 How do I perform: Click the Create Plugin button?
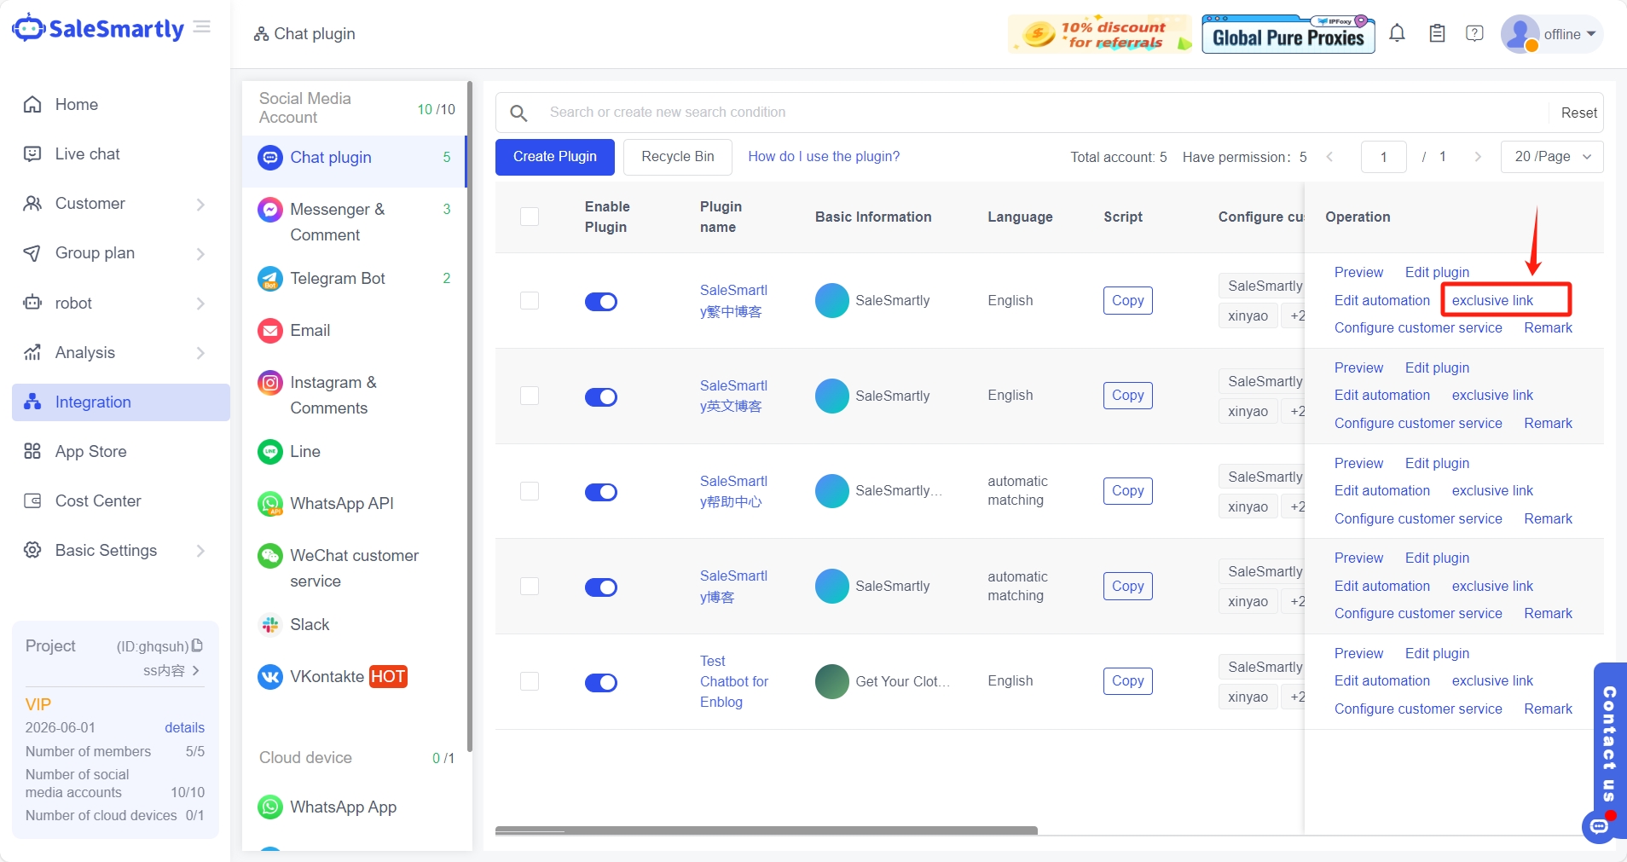[554, 157]
